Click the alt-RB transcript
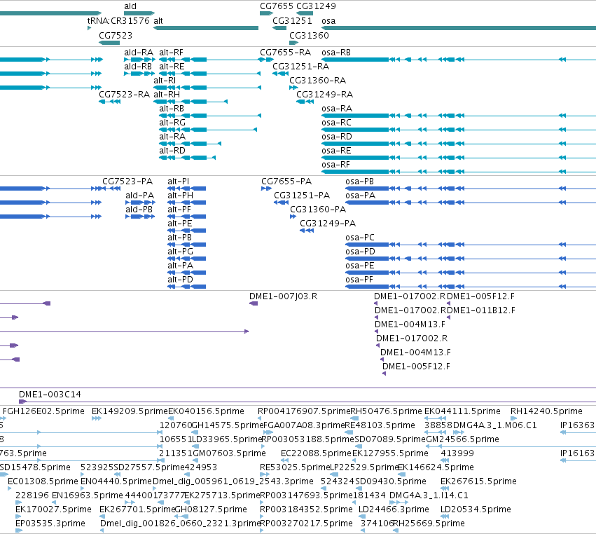 pyautogui.click(x=210, y=116)
